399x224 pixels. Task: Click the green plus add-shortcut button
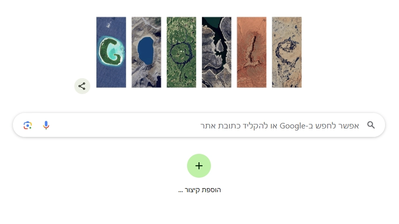click(x=199, y=166)
